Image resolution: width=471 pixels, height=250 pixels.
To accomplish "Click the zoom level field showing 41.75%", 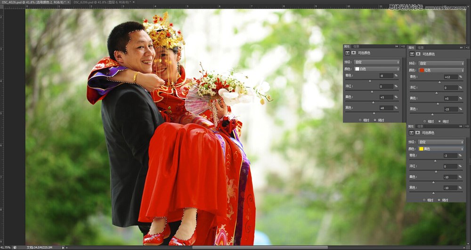I will point(6,248).
